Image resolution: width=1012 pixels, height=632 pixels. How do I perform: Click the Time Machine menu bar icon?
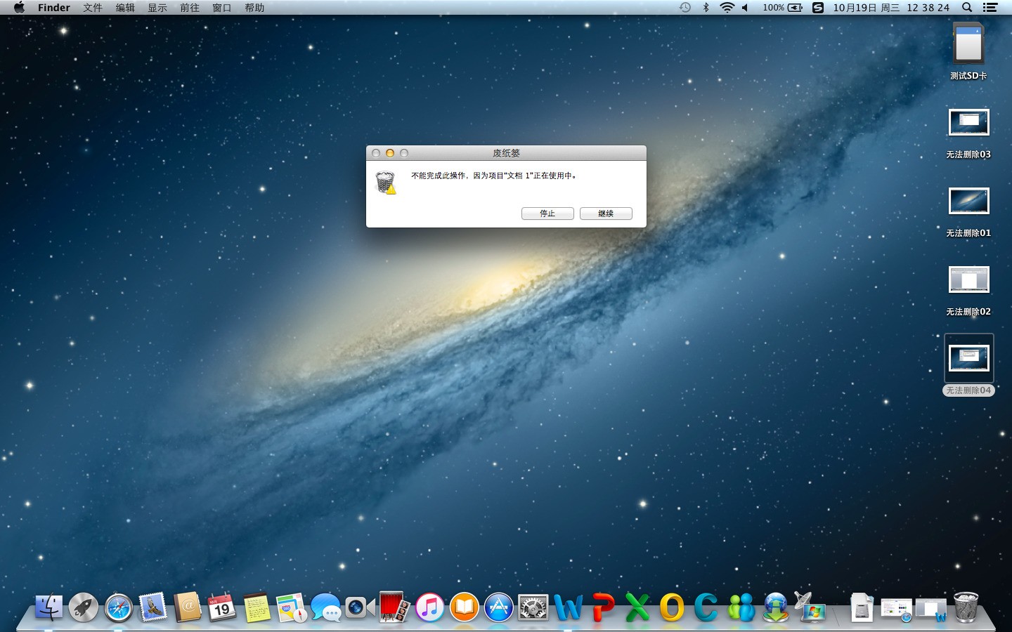pos(685,8)
